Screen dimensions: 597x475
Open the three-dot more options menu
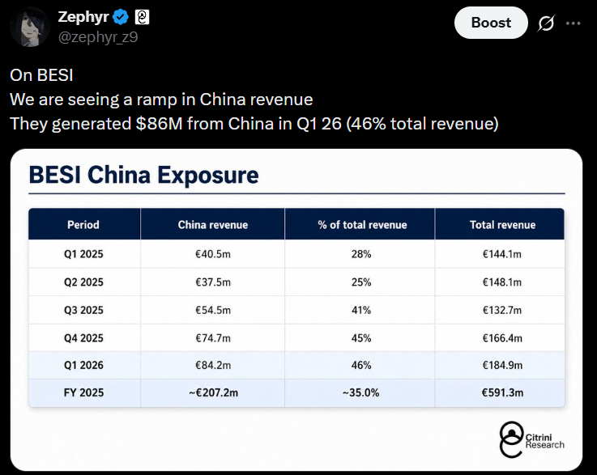pos(573,23)
